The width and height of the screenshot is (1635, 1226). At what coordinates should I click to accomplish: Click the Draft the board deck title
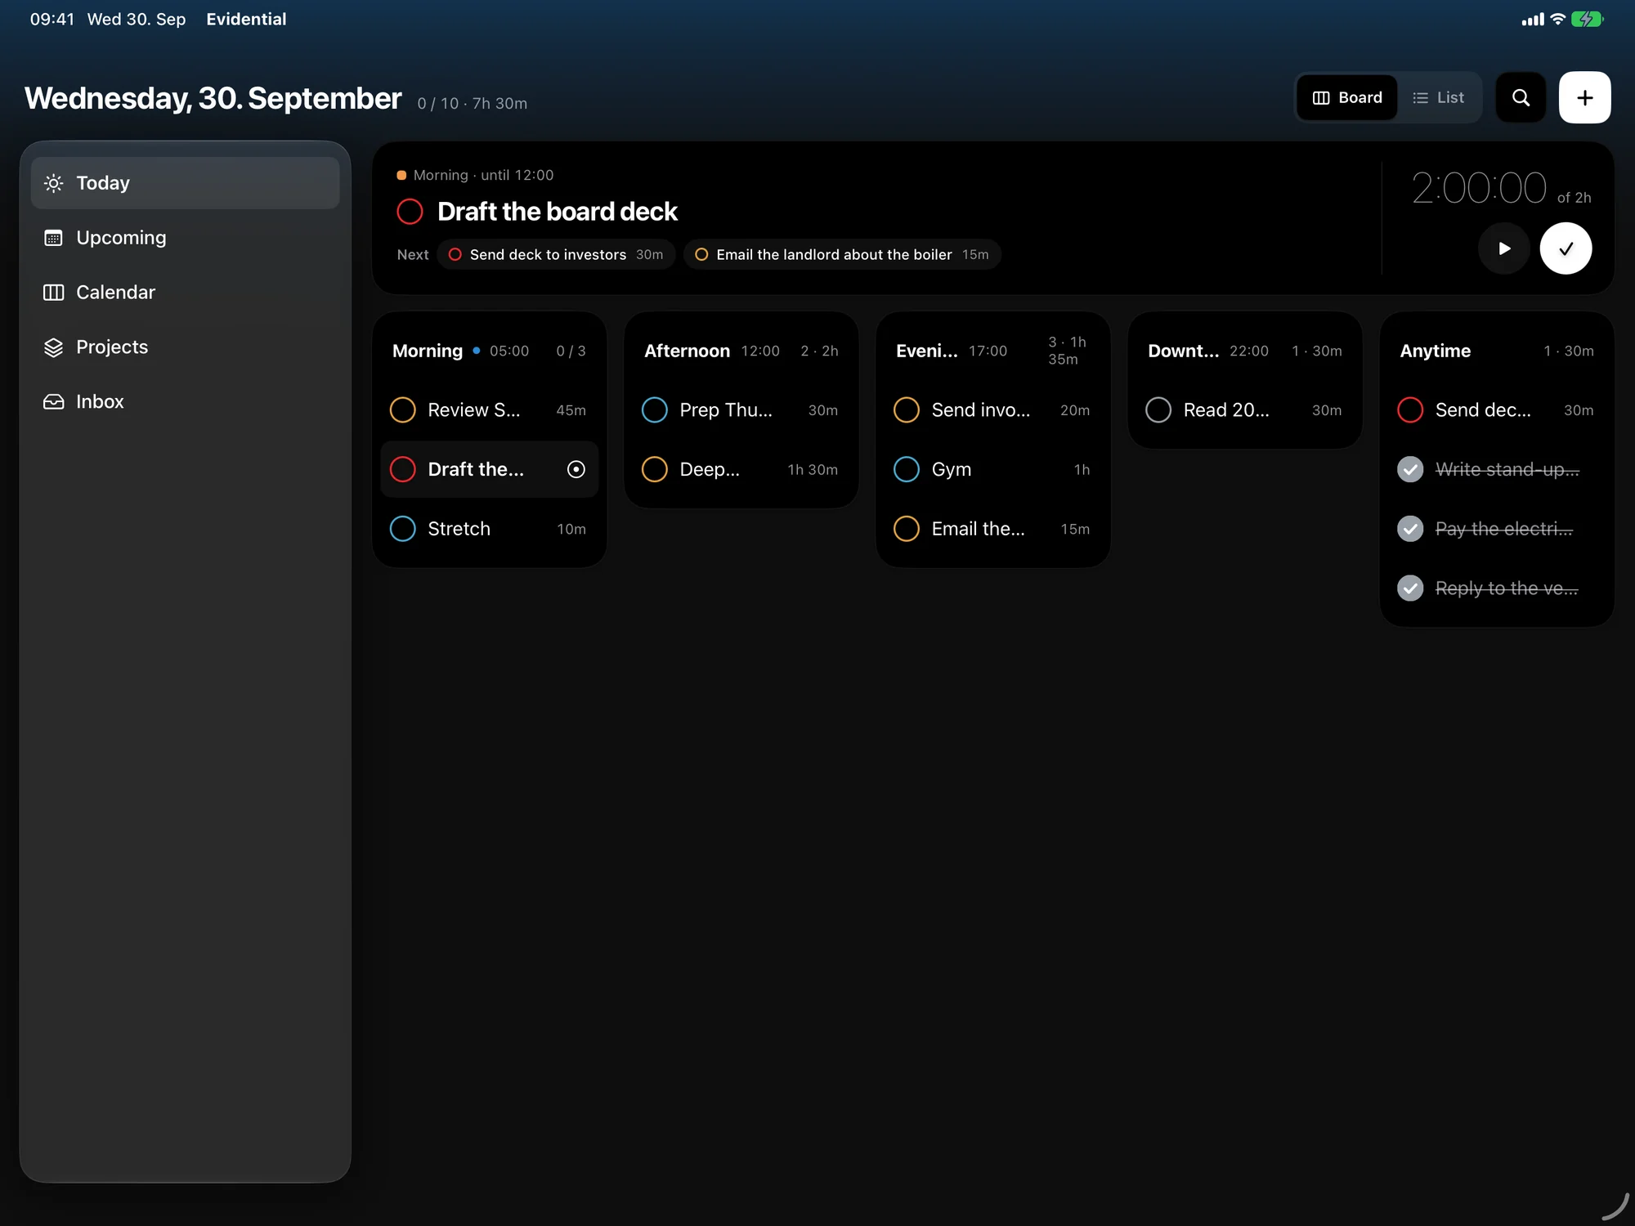point(558,212)
